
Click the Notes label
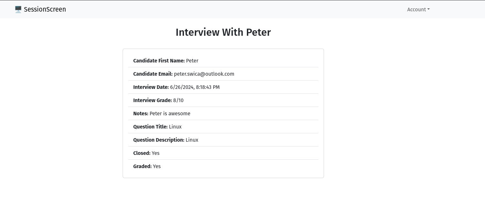click(141, 114)
